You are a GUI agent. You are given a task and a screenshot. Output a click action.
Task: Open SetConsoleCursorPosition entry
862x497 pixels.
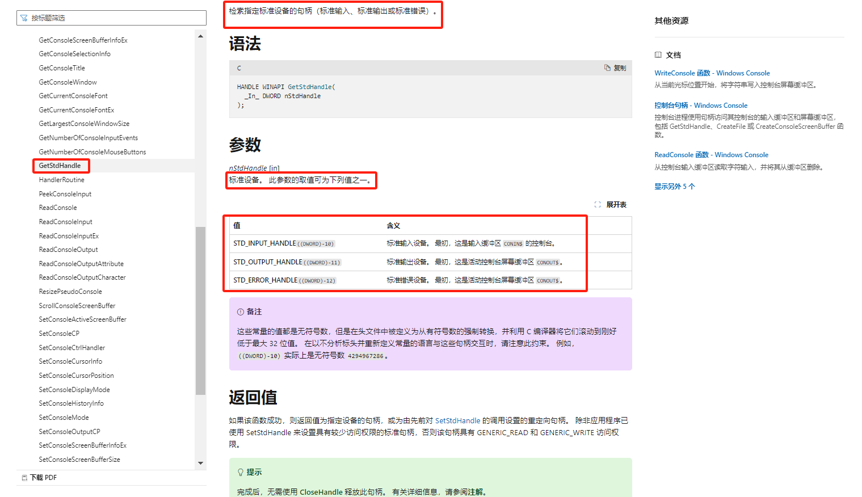[x=76, y=376]
